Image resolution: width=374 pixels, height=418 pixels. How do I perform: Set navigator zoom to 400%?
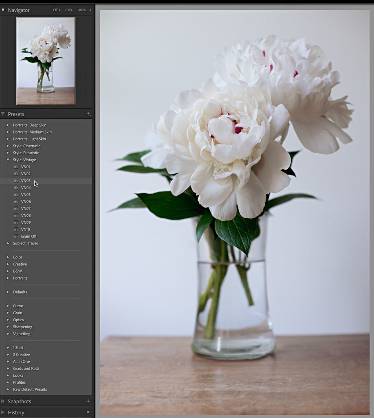pos(82,10)
